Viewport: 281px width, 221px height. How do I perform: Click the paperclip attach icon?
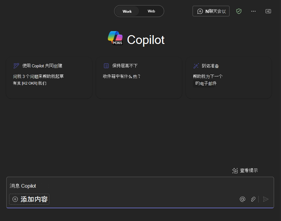[253, 199]
